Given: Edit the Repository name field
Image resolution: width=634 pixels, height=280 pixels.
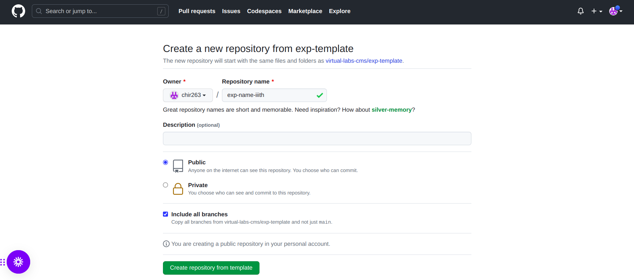Looking at the screenshot, I should click(x=274, y=95).
